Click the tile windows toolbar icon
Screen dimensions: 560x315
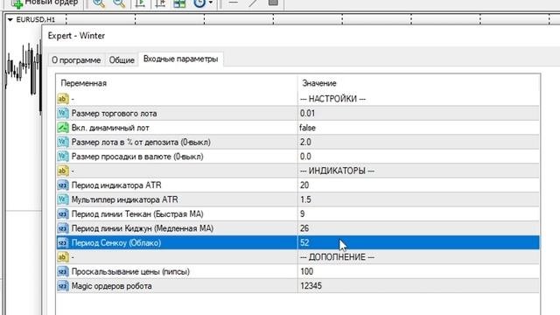(x=179, y=3)
